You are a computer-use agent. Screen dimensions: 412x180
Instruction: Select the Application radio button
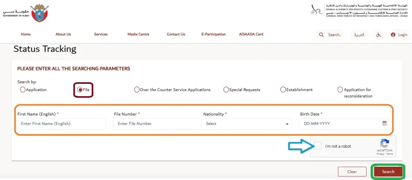coord(23,90)
